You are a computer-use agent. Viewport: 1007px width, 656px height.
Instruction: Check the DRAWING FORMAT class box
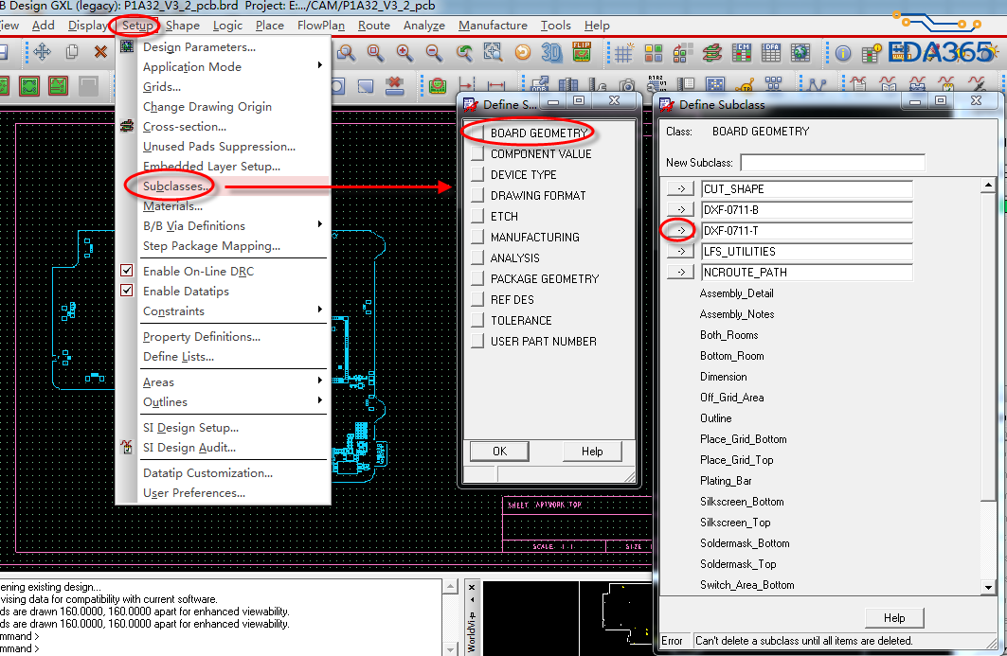coord(477,195)
